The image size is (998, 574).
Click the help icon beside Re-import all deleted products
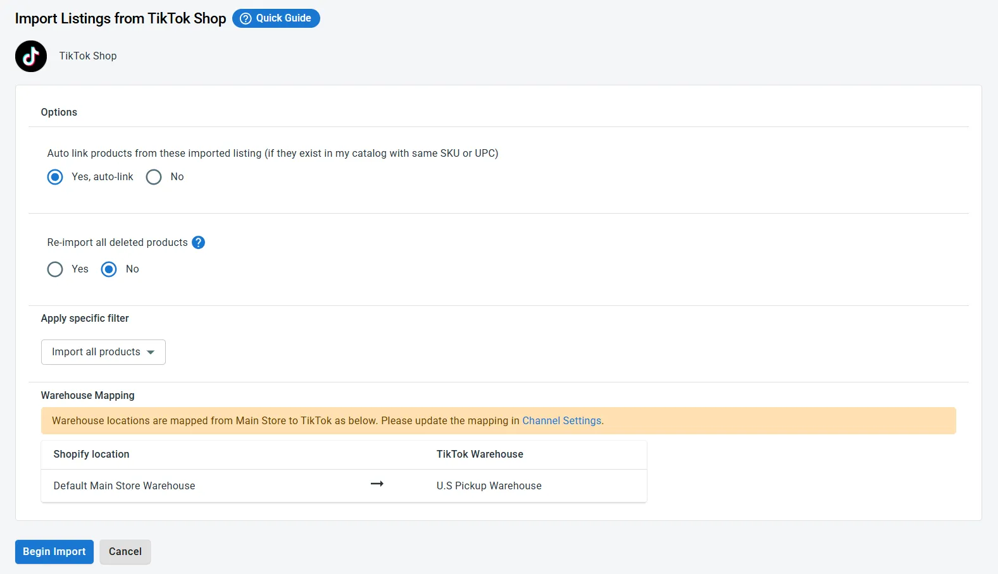[198, 243]
